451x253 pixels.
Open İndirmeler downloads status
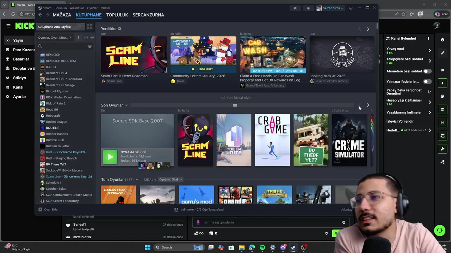(199, 209)
